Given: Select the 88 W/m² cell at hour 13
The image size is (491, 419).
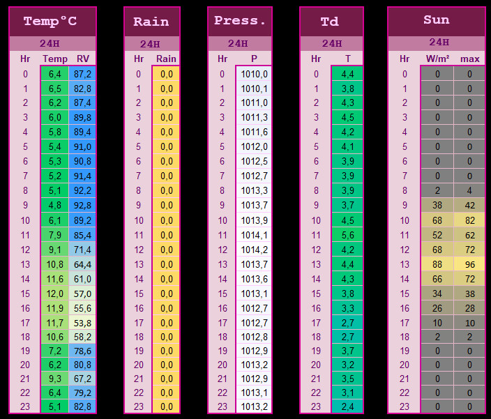Looking at the screenshot, I should (x=438, y=264).
